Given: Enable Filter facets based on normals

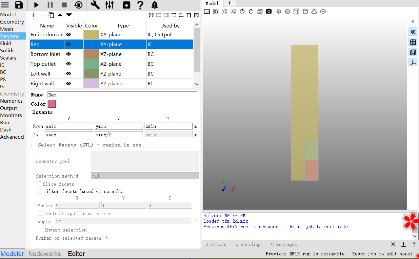Looking at the screenshot, I should click(39, 191).
